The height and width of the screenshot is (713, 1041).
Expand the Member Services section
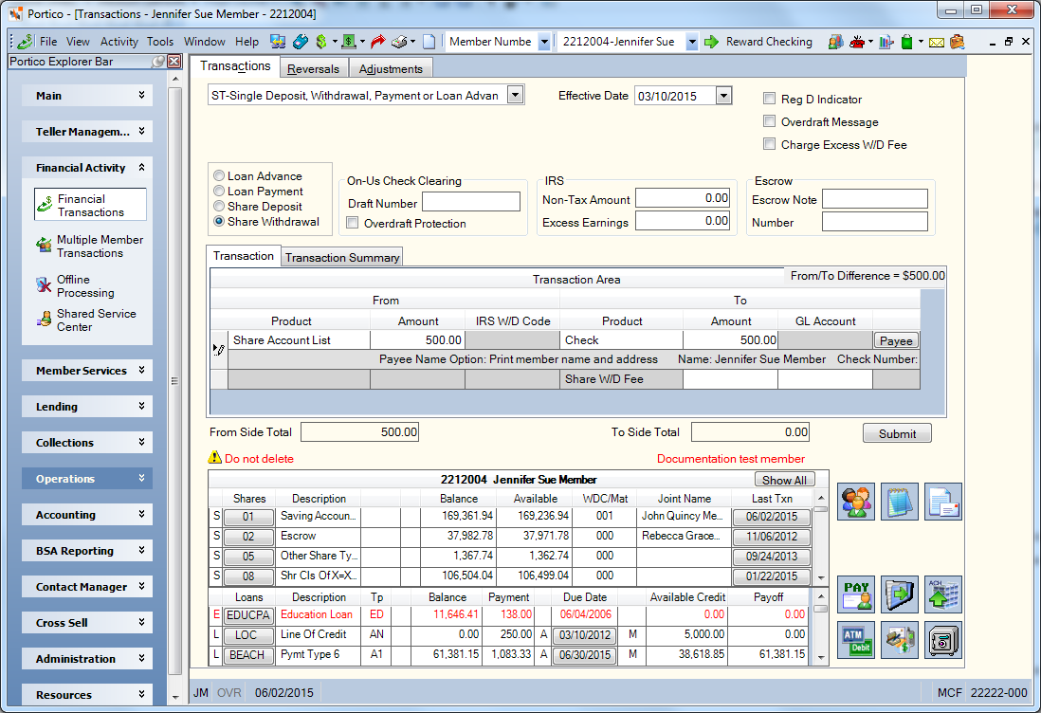click(87, 370)
